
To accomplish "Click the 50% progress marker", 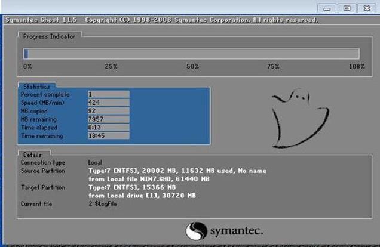I will 192,66.
